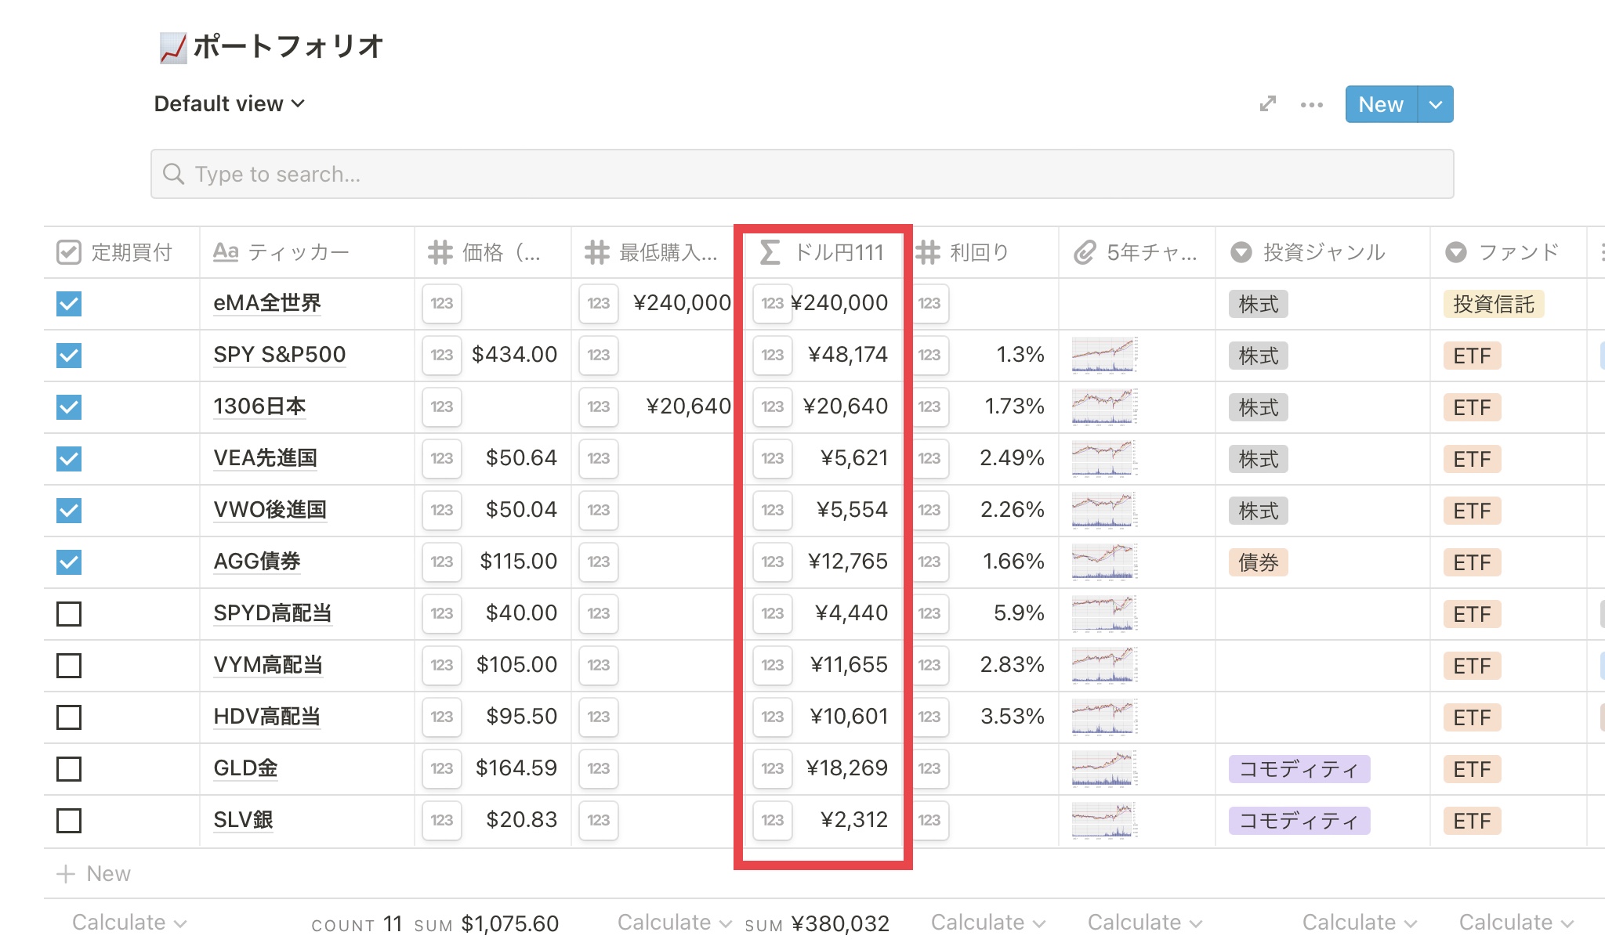The width and height of the screenshot is (1605, 950).
Task: Open Calculate under 5年チャ column
Action: [x=1145, y=923]
